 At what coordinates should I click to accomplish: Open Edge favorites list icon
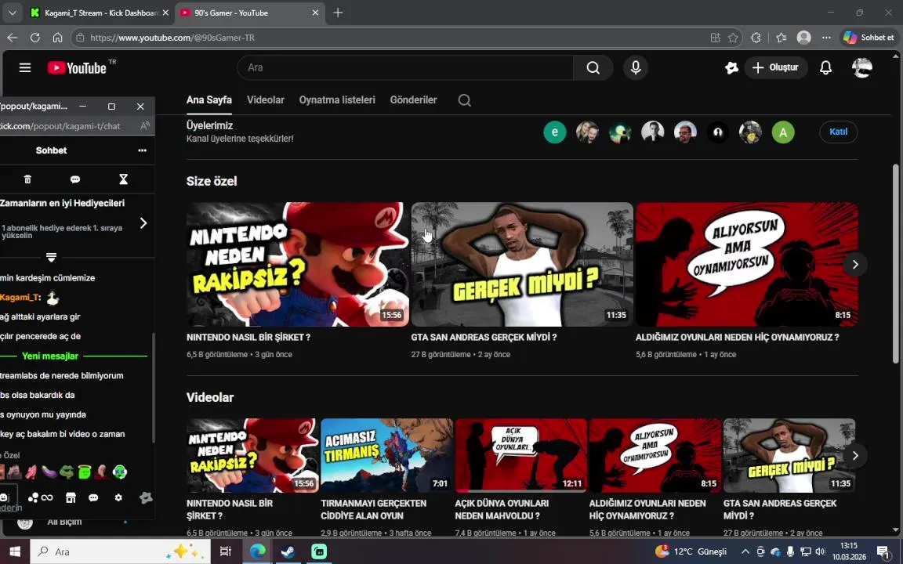click(x=781, y=38)
